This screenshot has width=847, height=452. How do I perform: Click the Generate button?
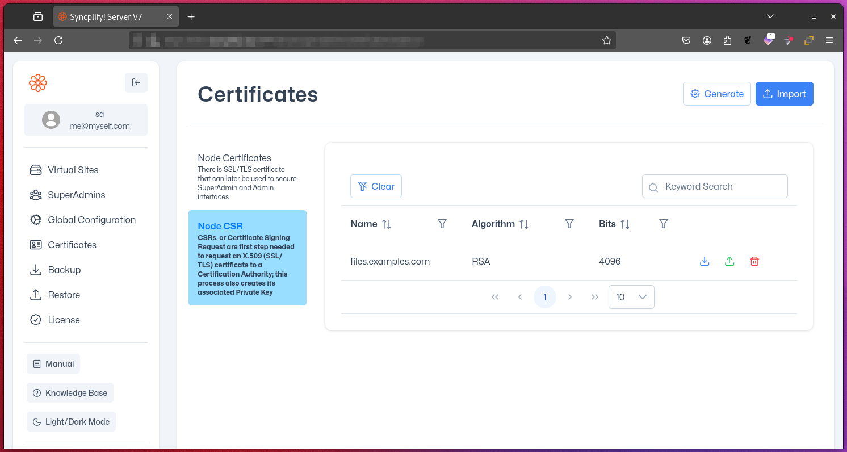[716, 94]
